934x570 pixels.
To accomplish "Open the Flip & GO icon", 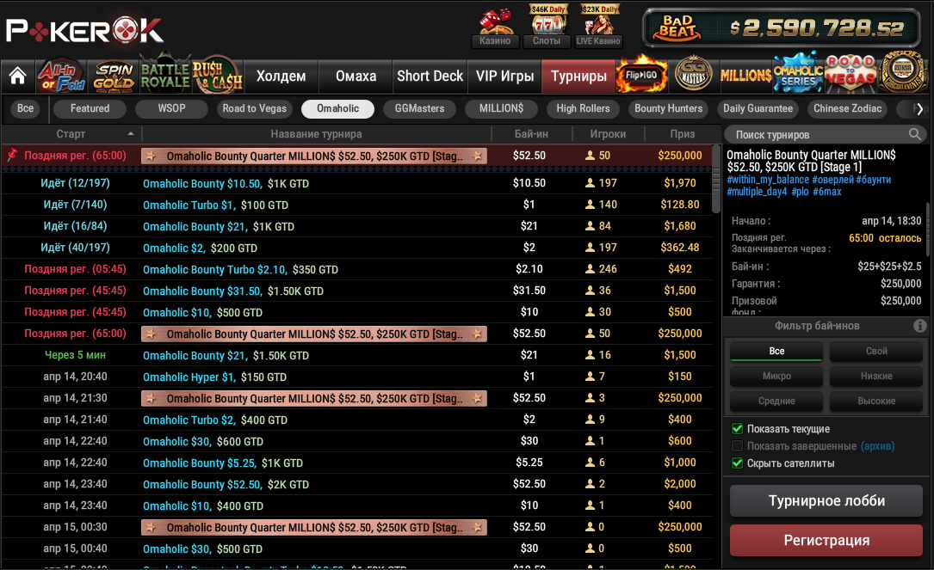I will 642,76.
